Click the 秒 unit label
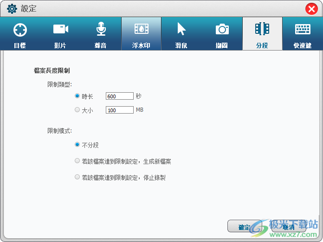 (138, 96)
